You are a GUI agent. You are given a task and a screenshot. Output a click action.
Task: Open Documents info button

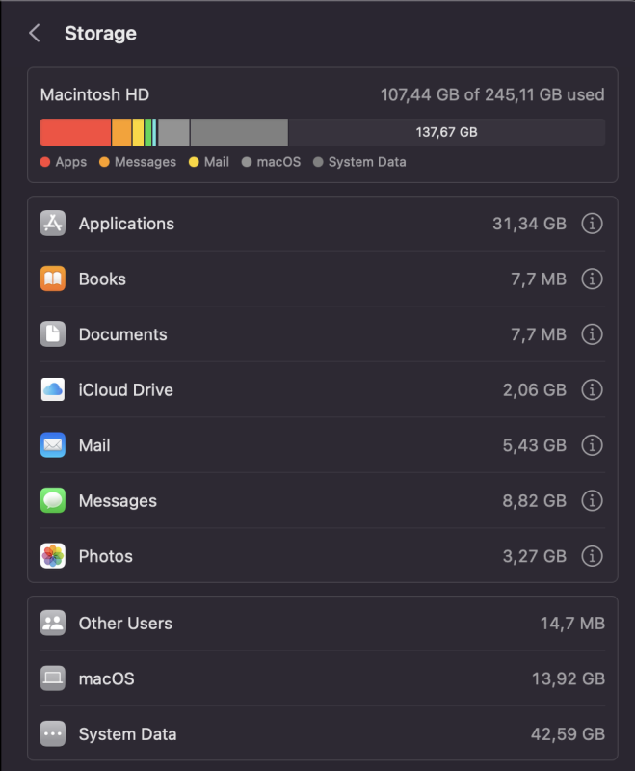(592, 334)
